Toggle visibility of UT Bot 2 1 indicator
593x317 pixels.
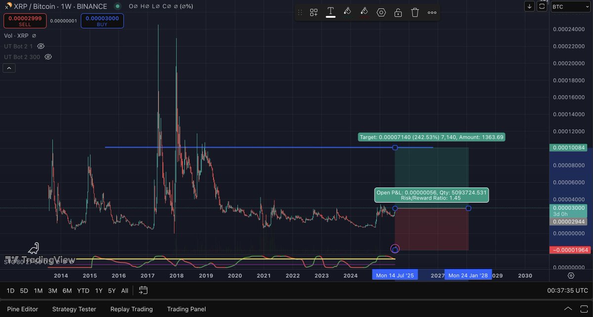pyautogui.click(x=41, y=46)
